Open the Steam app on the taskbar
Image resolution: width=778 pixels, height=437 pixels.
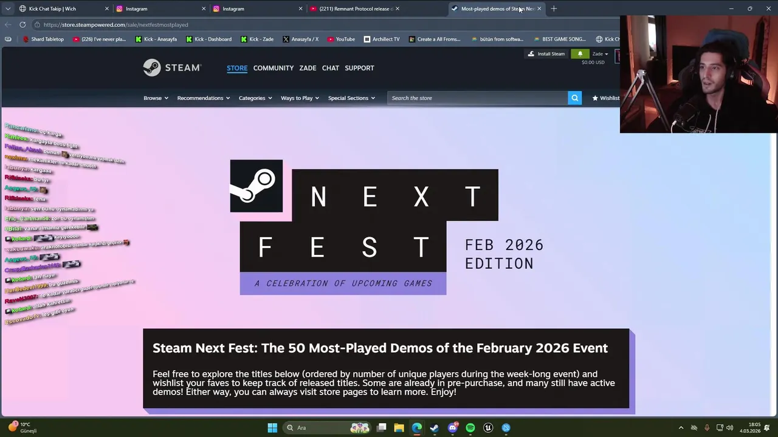[x=435, y=428]
